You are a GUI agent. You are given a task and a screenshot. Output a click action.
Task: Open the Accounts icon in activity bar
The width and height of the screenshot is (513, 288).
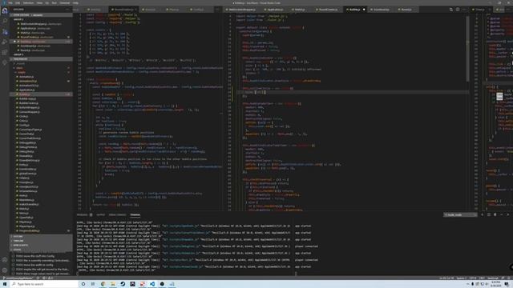(5, 260)
